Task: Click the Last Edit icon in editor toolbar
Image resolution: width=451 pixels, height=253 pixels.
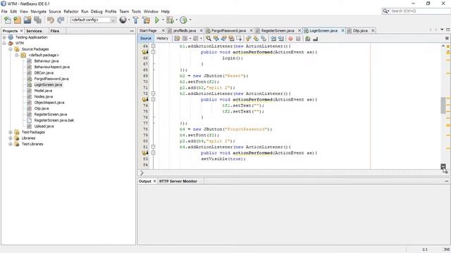Action: pyautogui.click(x=177, y=39)
